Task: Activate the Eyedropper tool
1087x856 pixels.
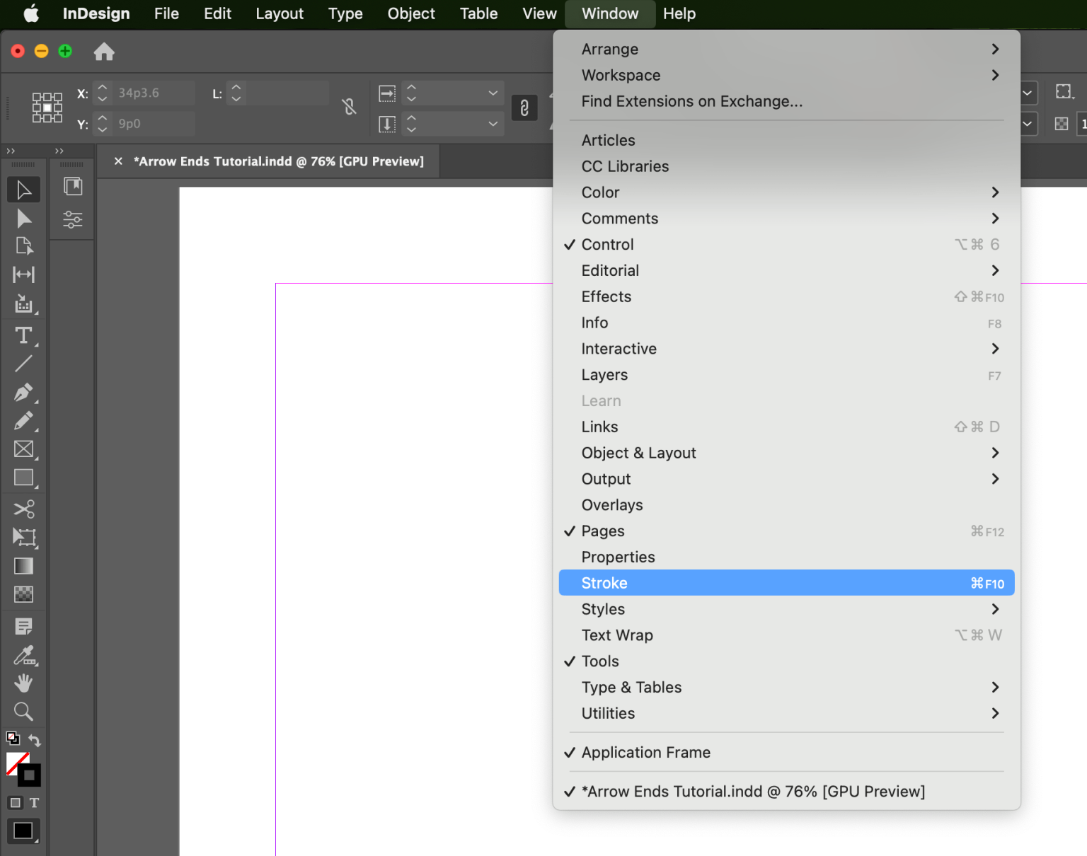Action: (23, 656)
